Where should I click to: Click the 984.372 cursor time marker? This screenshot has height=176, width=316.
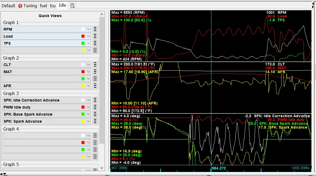point(219,168)
